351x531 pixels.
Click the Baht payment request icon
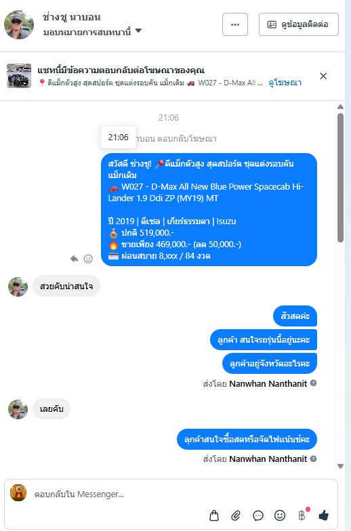click(302, 515)
